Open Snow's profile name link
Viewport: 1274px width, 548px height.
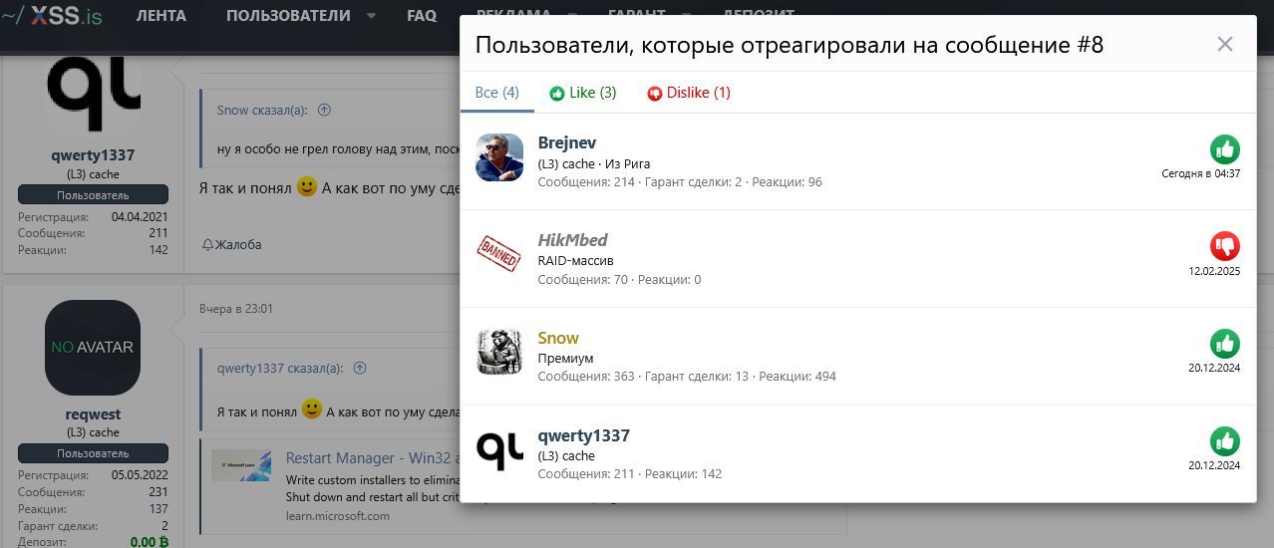pos(558,338)
